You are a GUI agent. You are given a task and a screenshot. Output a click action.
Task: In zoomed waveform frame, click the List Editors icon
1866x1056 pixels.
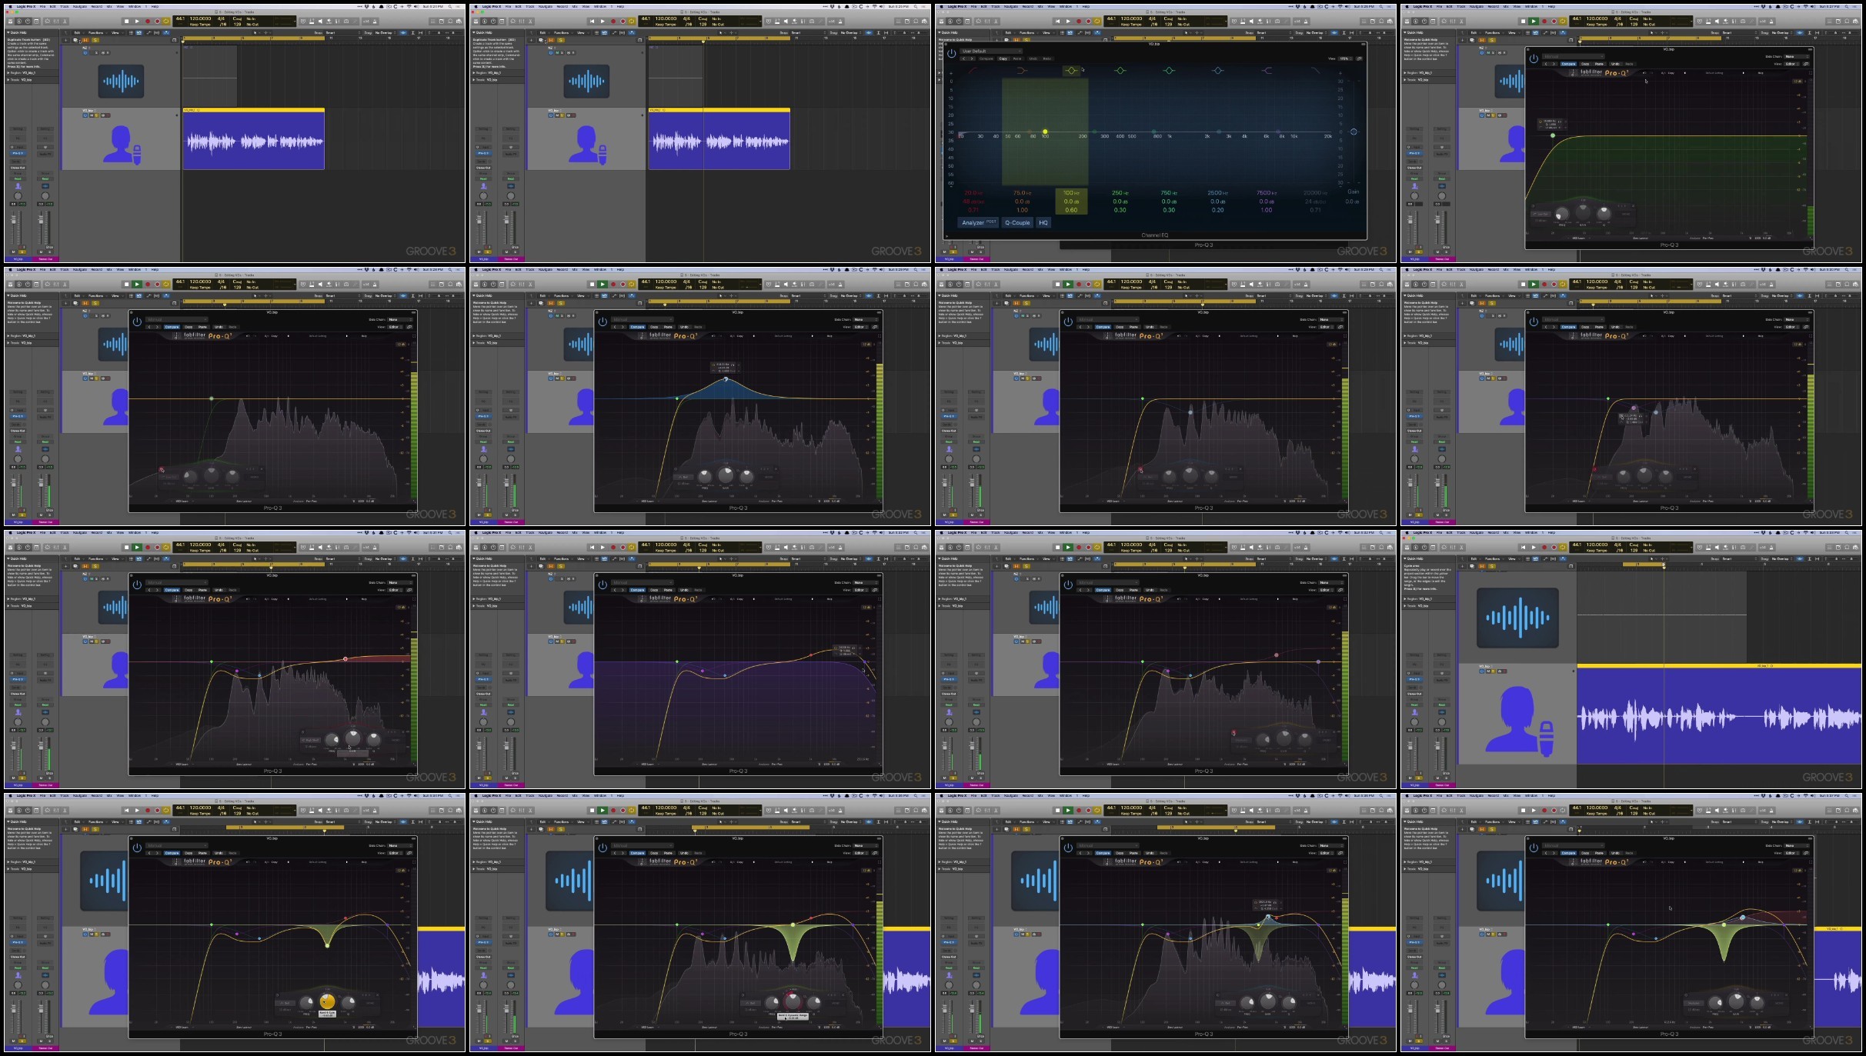[1829, 548]
